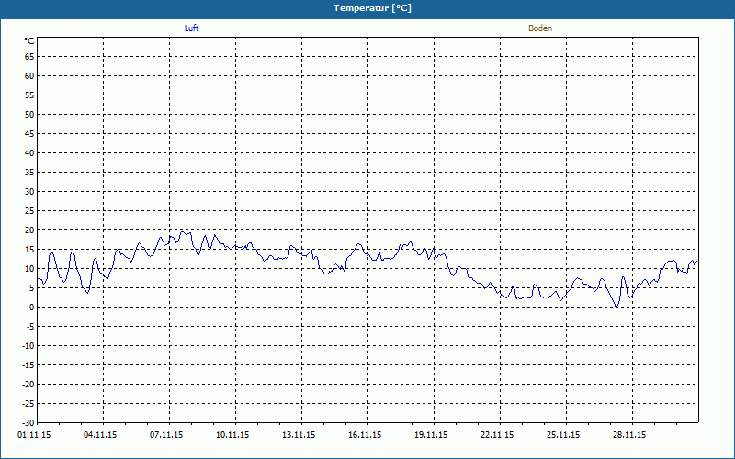The height and width of the screenshot is (459, 735).
Task: Click the 25.11.15 date label
Action: (563, 435)
